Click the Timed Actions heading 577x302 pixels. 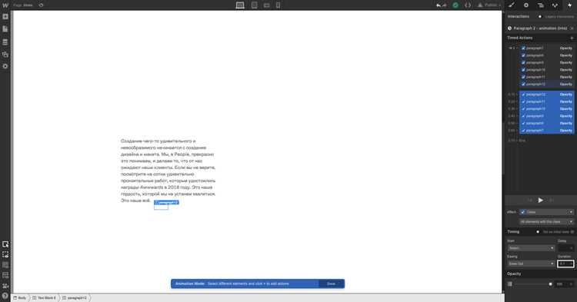click(519, 38)
